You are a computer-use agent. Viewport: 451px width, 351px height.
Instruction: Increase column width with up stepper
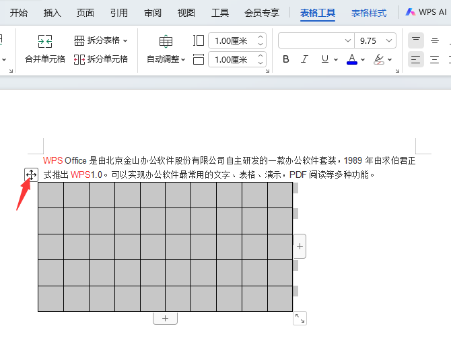(x=261, y=56)
